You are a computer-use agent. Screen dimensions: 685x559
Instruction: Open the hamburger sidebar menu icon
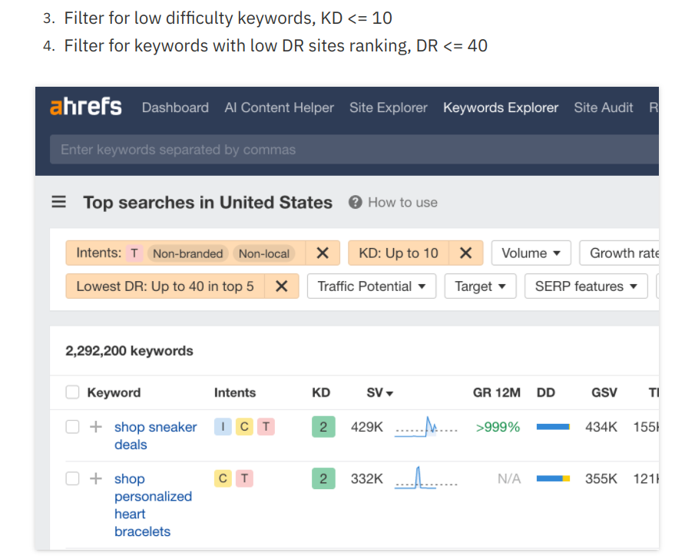point(59,202)
